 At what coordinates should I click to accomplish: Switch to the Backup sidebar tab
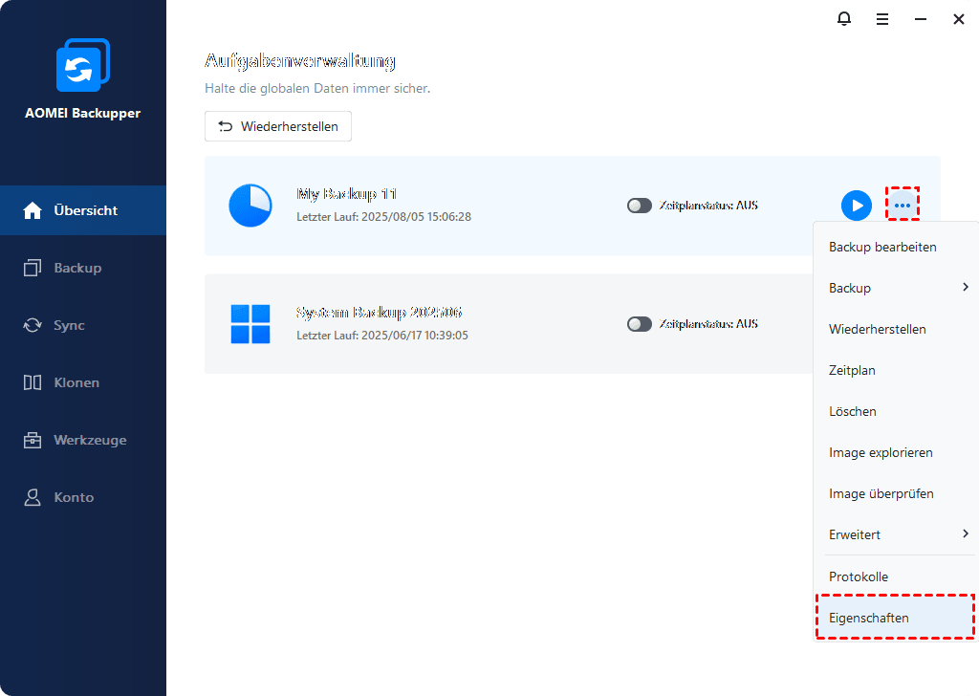click(77, 268)
